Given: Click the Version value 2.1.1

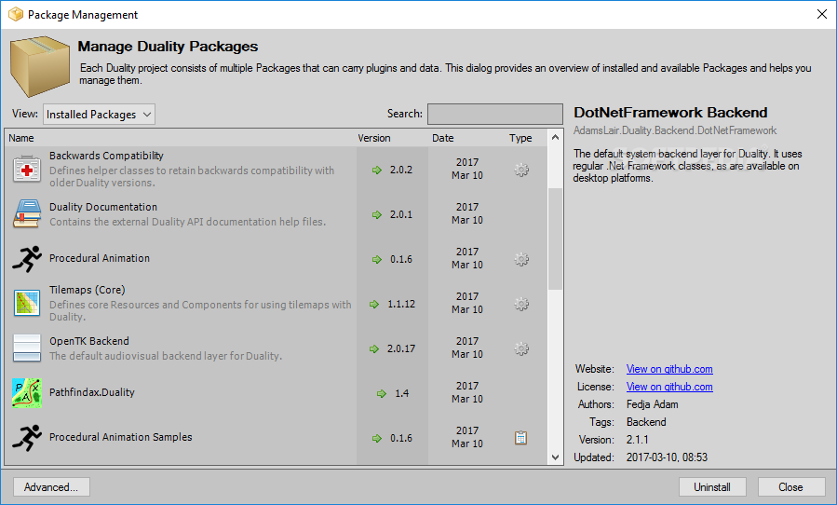Looking at the screenshot, I should tap(638, 439).
